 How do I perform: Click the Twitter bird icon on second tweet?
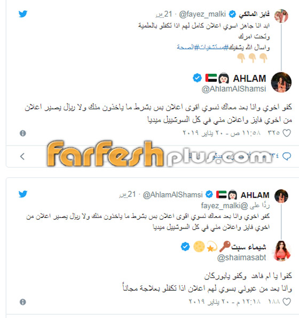point(23,194)
